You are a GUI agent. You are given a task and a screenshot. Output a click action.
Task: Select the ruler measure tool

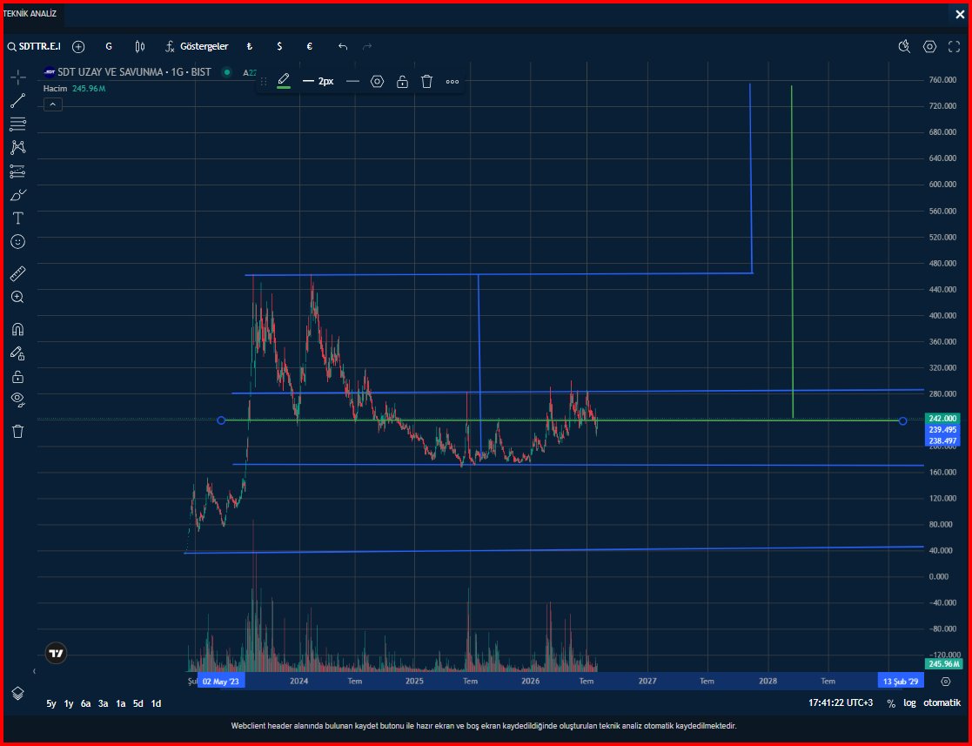pyautogui.click(x=18, y=273)
